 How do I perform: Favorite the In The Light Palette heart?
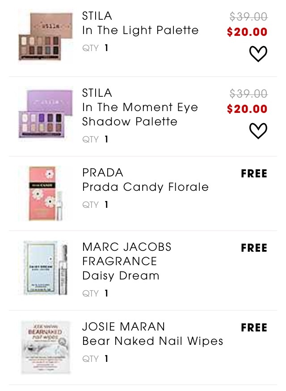click(x=258, y=54)
